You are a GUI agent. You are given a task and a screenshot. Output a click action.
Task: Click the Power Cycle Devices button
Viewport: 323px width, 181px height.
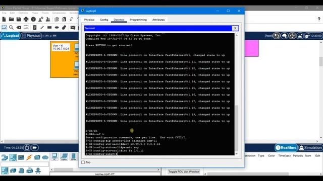pyautogui.click(x=27, y=148)
